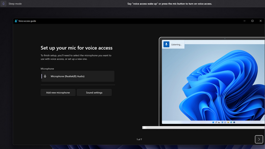Click the '1 of 7' page indicator
265x149 pixels.
pos(139,139)
